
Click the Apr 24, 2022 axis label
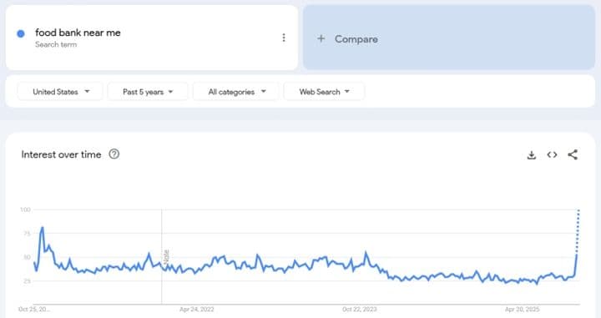197,309
